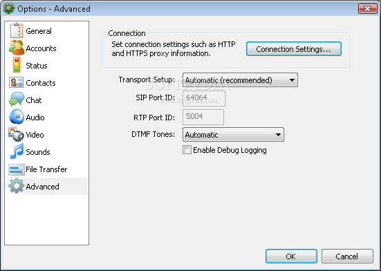Screen dimensions: 381x271
Task: Select the Advanced category label
Action: click(x=42, y=187)
